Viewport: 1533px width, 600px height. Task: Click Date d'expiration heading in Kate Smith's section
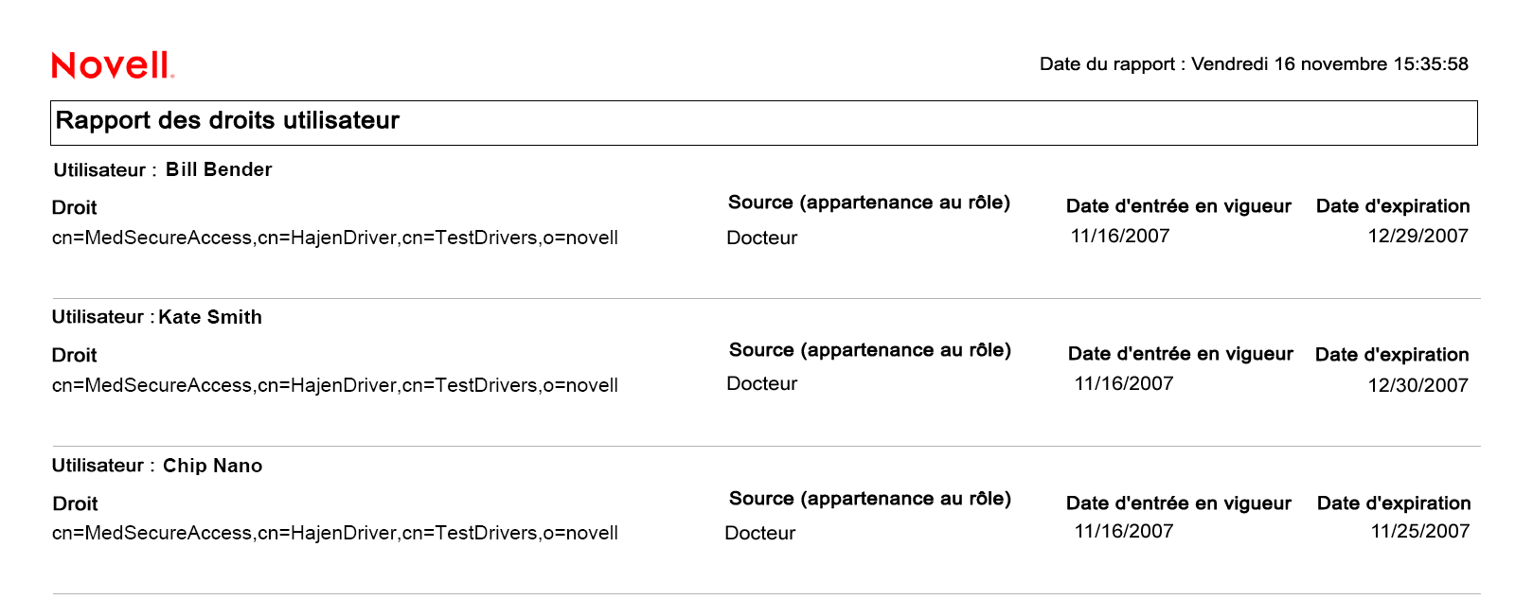coord(1392,355)
